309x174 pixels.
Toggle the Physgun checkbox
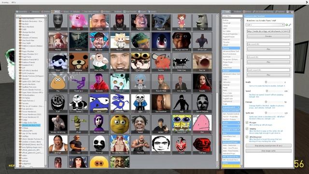click(247, 122)
